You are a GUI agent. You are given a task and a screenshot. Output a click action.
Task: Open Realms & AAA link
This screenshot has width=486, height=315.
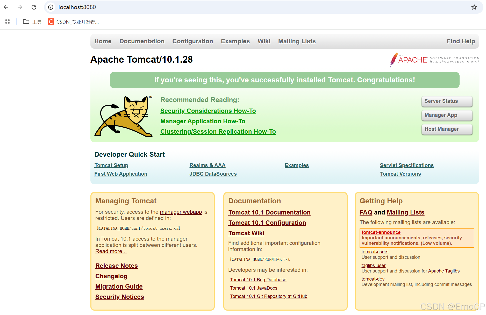[x=208, y=165]
